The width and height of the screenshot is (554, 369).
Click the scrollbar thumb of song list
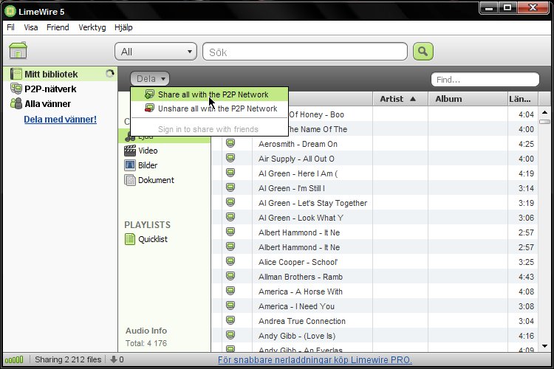(x=544, y=122)
